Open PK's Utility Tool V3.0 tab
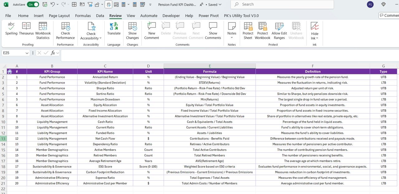 point(241,16)
